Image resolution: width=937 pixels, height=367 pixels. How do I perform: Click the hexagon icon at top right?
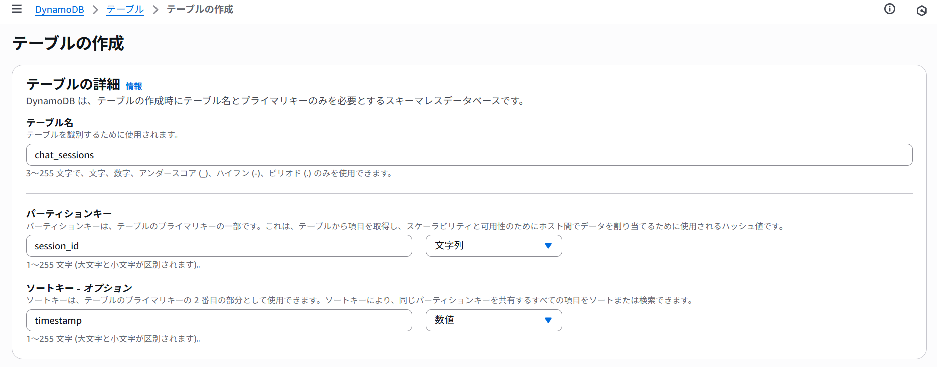[x=921, y=10]
